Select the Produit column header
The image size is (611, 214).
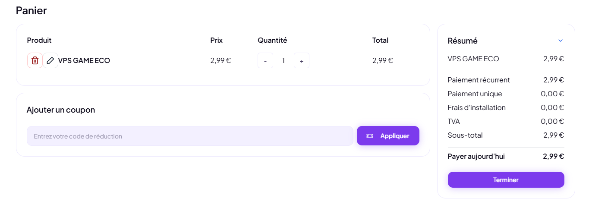[x=39, y=40]
